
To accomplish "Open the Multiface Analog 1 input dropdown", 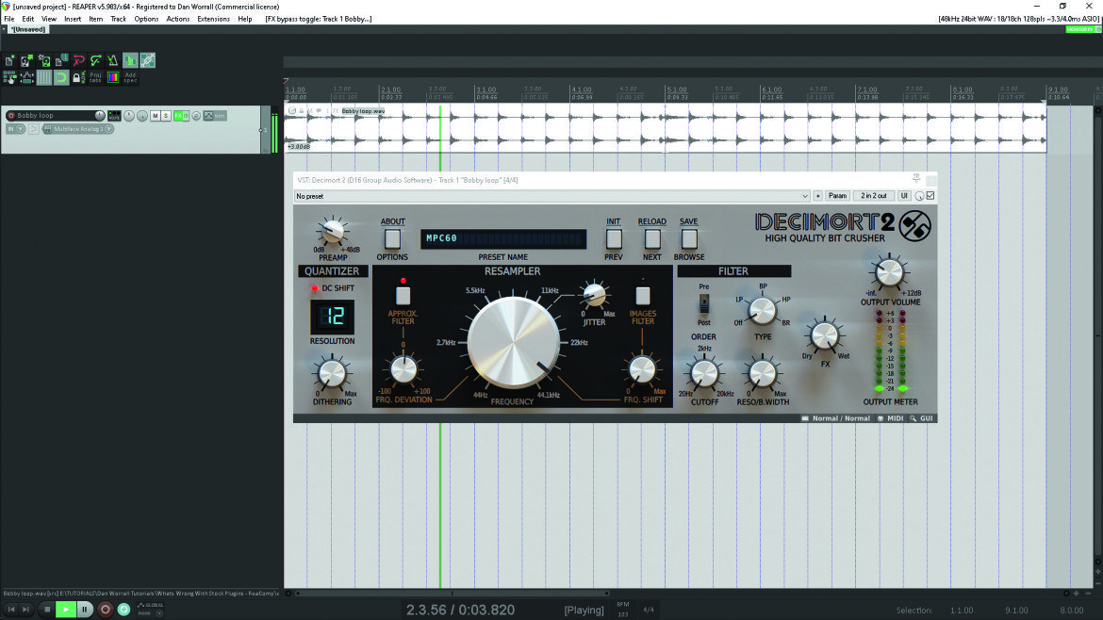I will click(x=78, y=129).
